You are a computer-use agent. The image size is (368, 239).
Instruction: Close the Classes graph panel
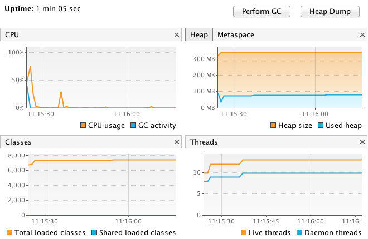[x=177, y=142]
